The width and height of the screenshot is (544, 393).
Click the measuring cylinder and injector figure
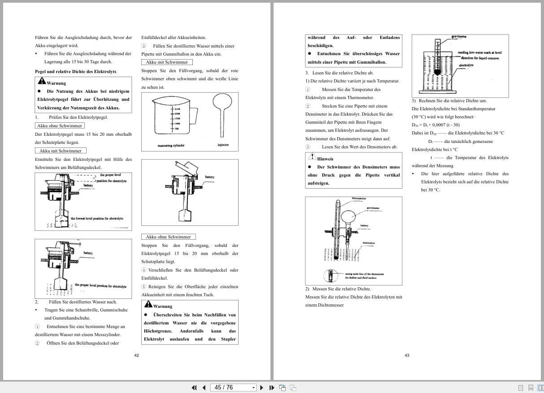coord(190,121)
